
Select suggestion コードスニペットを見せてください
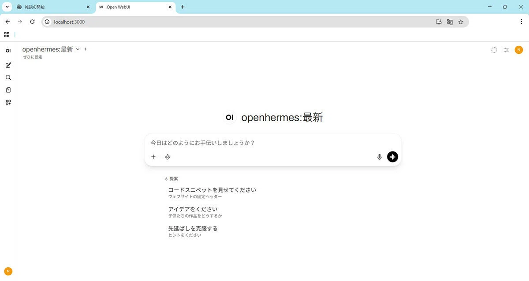(212, 193)
